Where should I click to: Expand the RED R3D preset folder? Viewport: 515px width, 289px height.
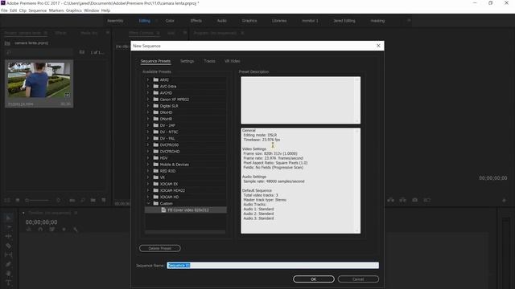[148, 171]
